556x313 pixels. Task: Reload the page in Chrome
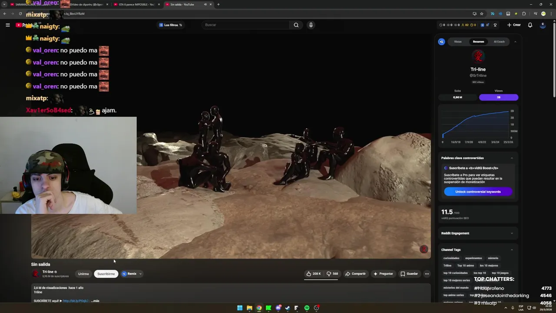[20, 13]
